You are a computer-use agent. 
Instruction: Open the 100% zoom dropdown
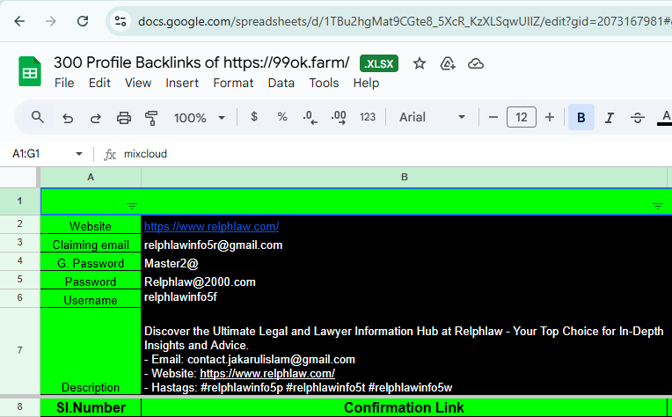(x=200, y=117)
